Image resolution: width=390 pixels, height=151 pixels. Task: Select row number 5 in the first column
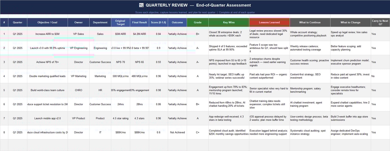[4, 90]
